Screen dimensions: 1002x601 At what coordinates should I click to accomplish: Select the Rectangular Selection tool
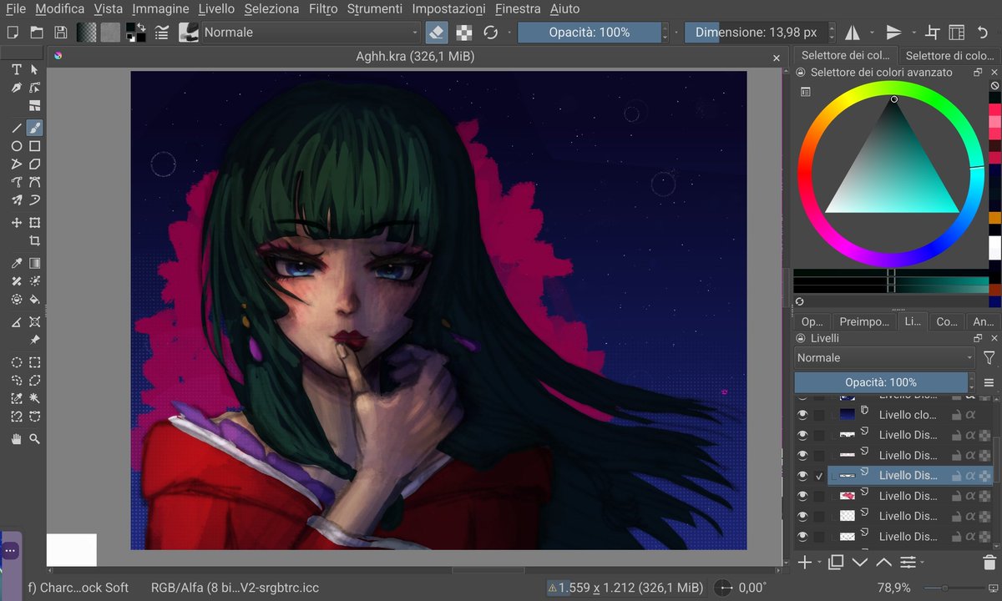(34, 362)
